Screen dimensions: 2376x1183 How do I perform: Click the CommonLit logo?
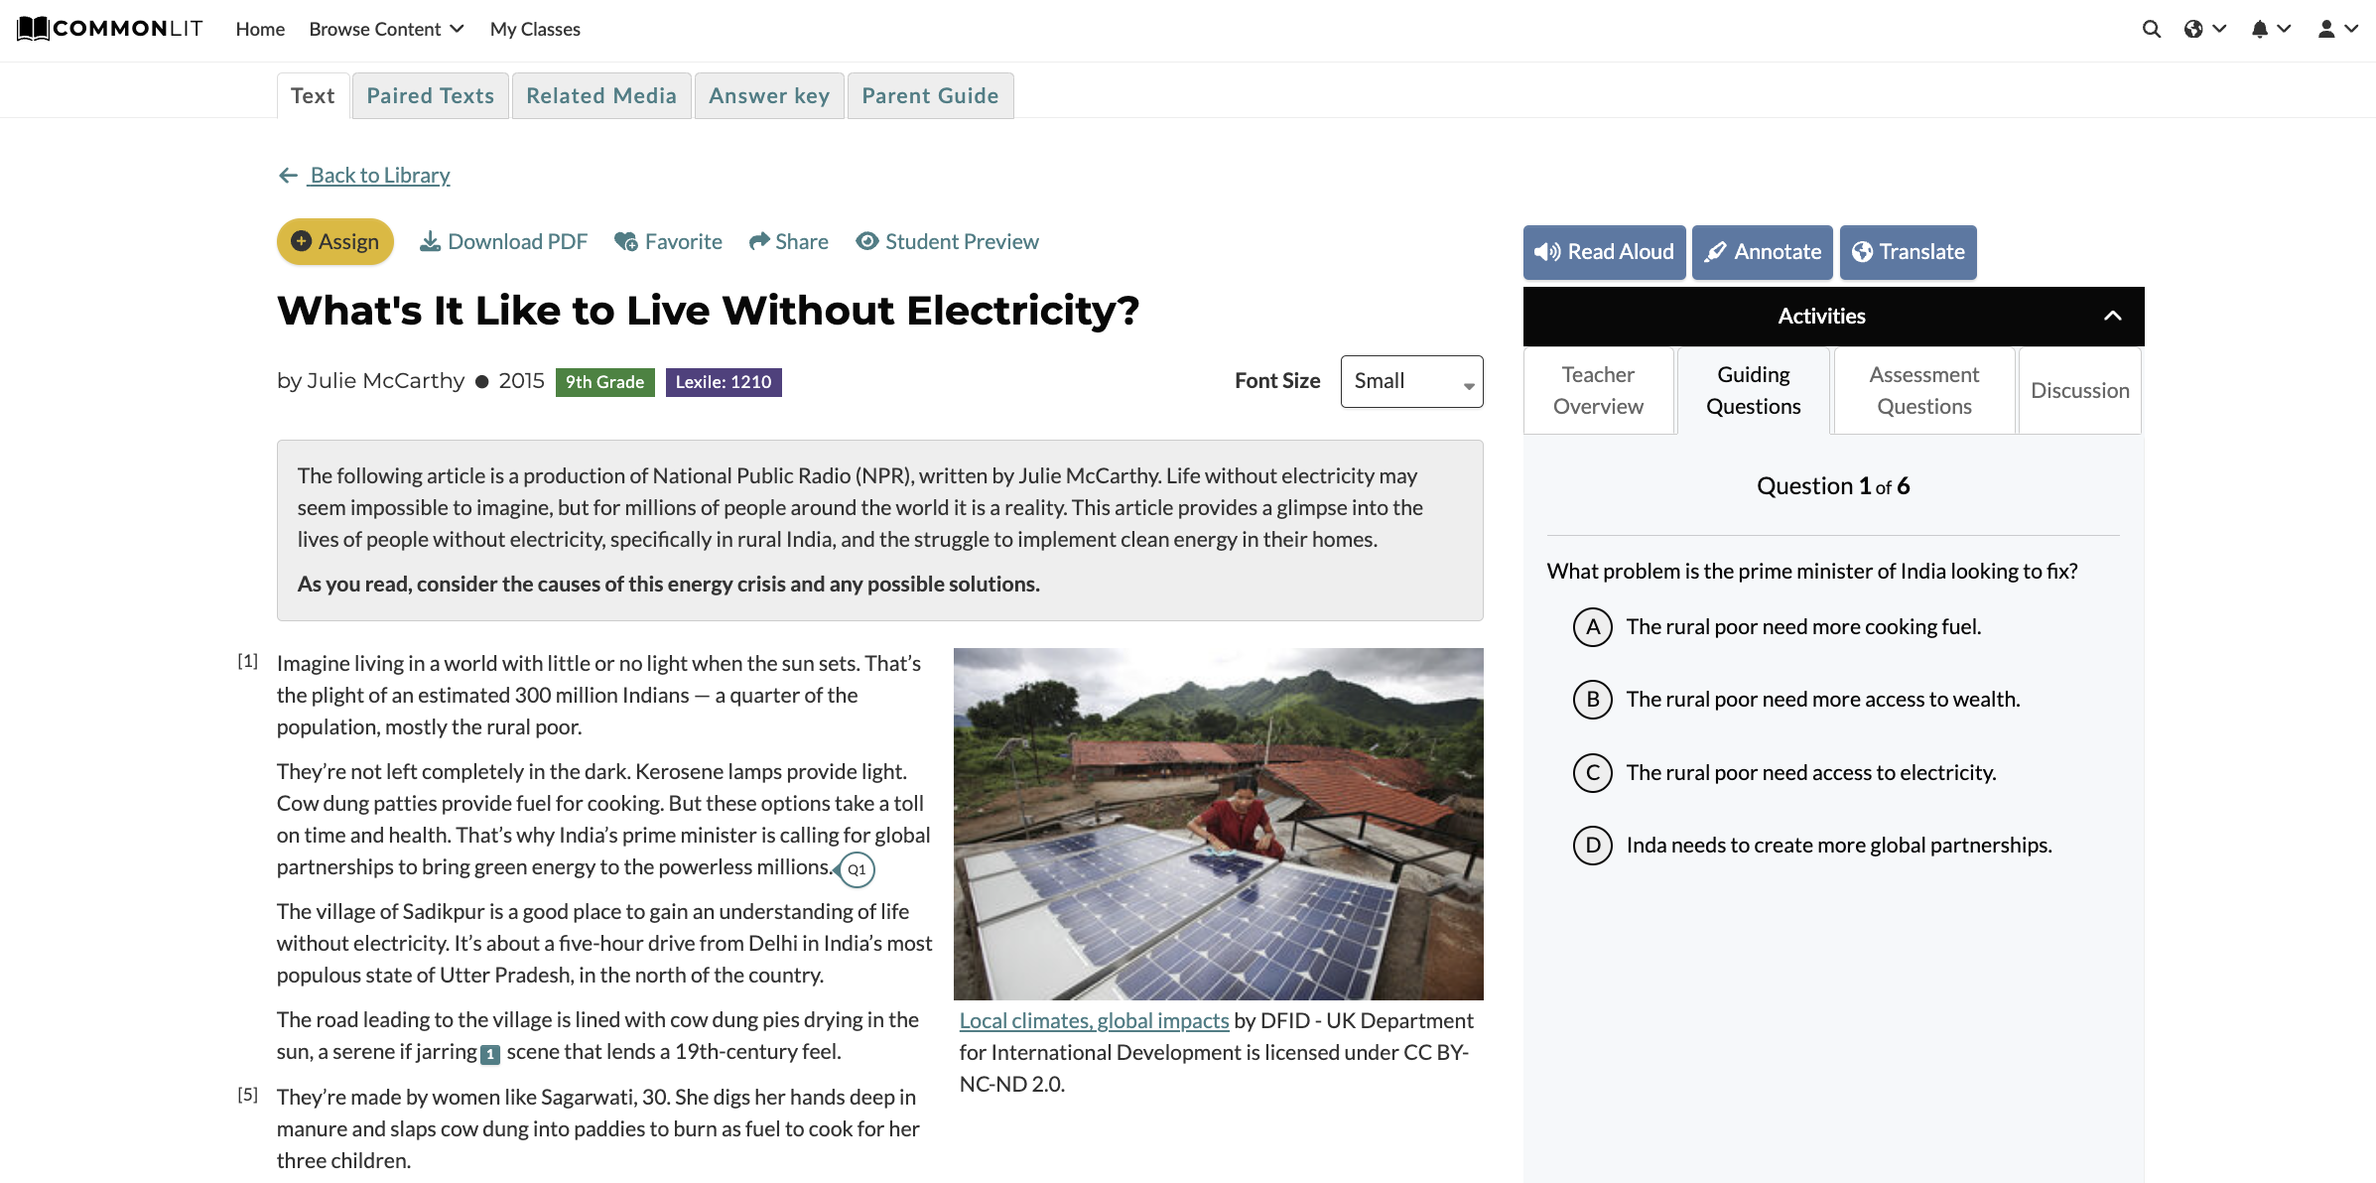click(109, 29)
